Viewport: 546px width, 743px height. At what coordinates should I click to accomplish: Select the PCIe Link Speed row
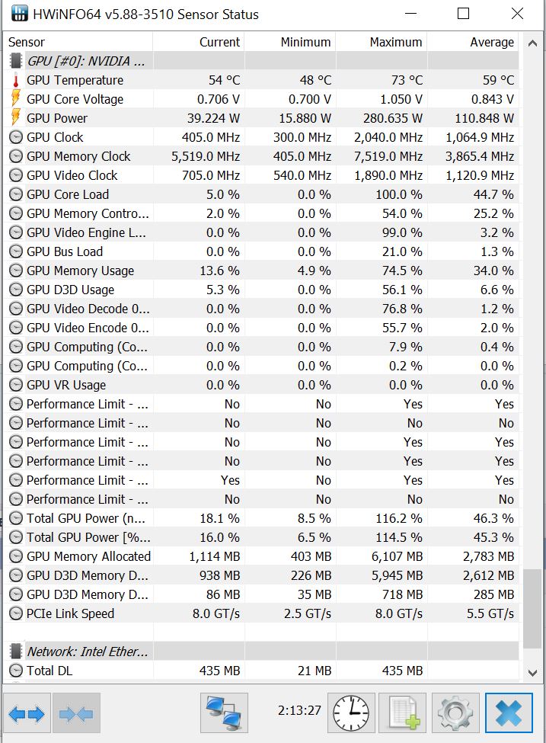coord(70,613)
